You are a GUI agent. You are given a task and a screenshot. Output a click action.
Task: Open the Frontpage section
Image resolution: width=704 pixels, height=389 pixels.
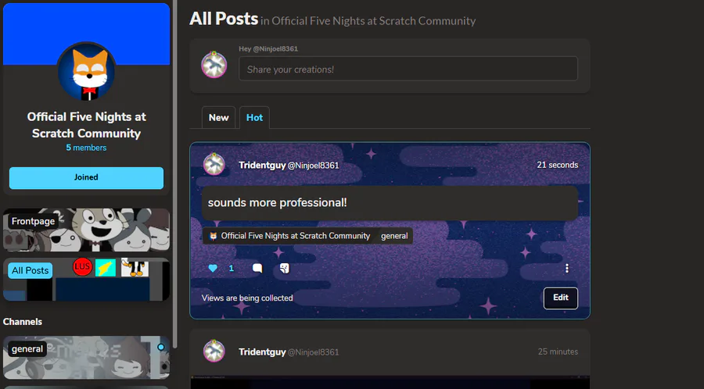(x=86, y=230)
